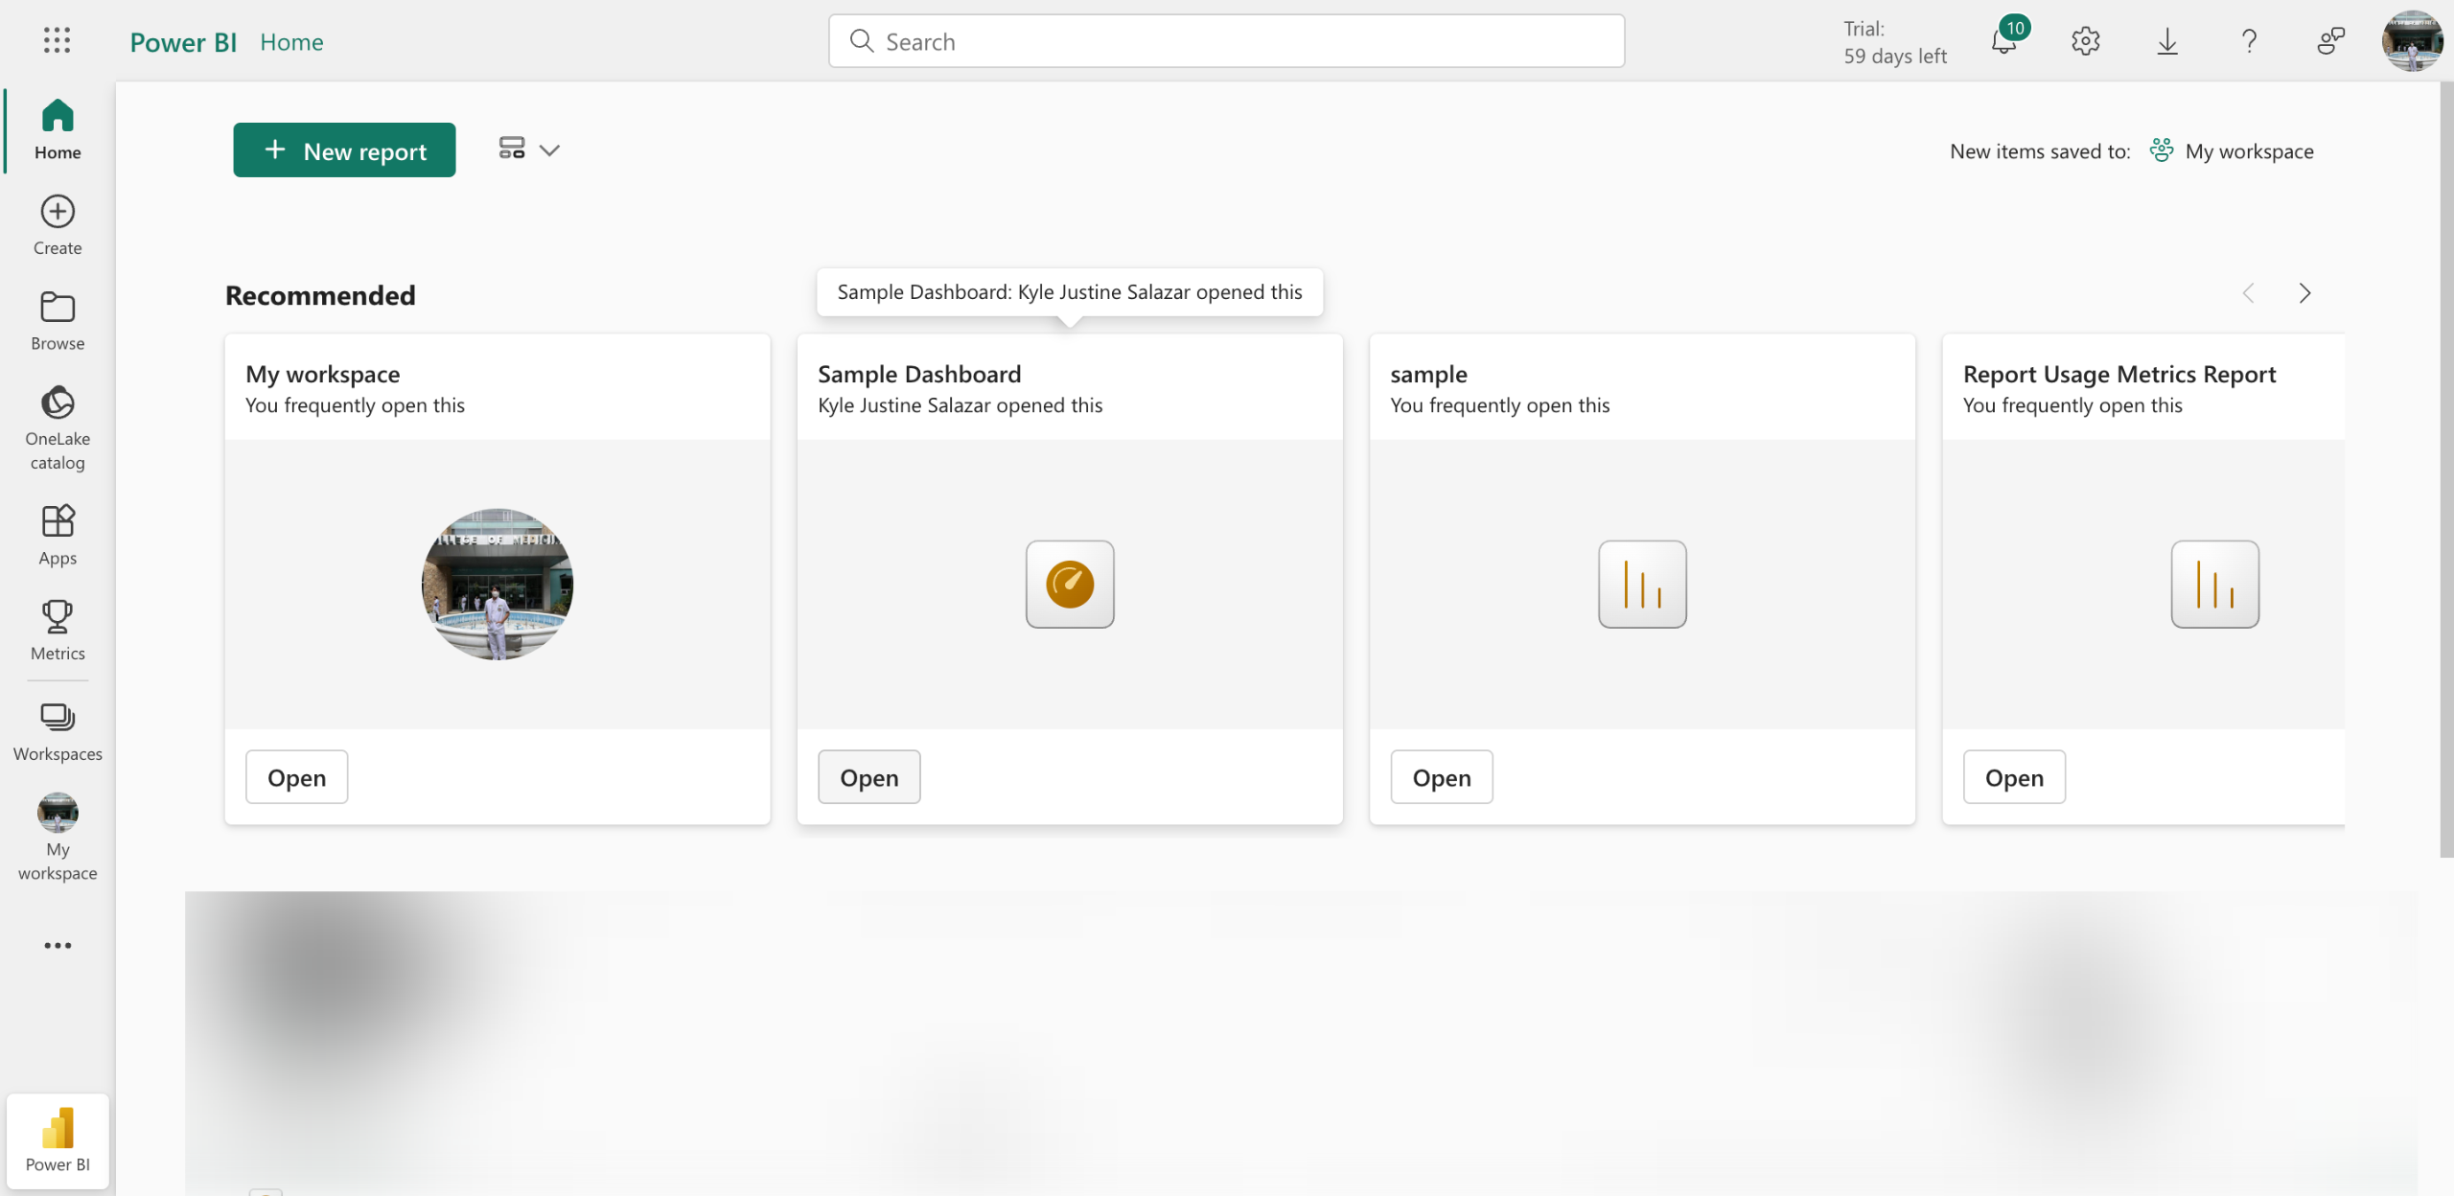Click the Download arrow icon
The width and height of the screenshot is (2454, 1196).
click(x=2166, y=41)
